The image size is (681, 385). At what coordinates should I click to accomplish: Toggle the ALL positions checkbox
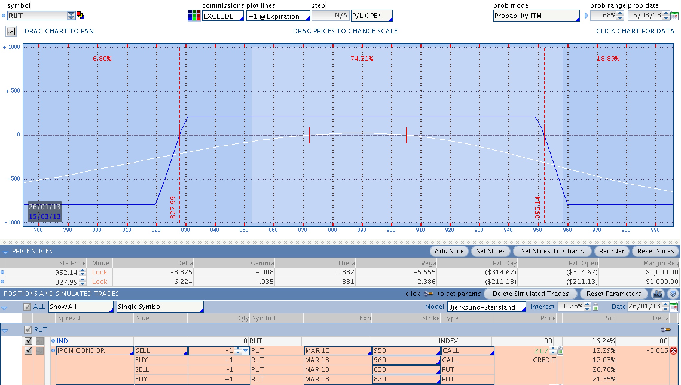27,307
